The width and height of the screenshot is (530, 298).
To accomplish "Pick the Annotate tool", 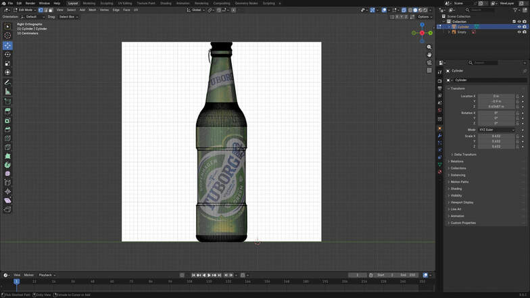I will 7,82.
